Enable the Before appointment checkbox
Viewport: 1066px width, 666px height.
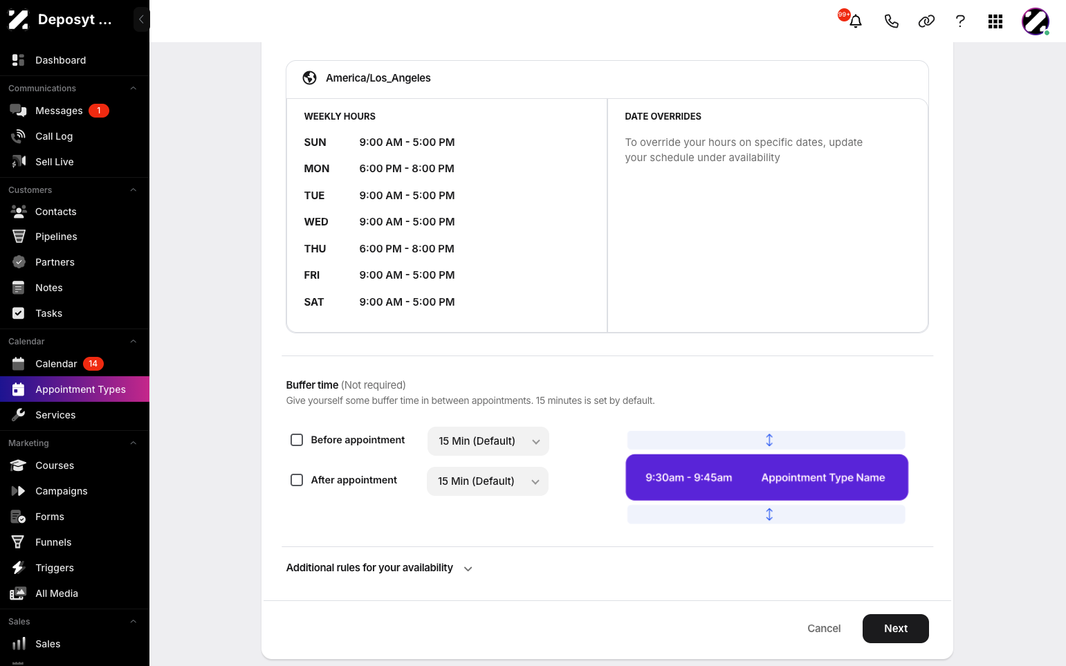[297, 440]
